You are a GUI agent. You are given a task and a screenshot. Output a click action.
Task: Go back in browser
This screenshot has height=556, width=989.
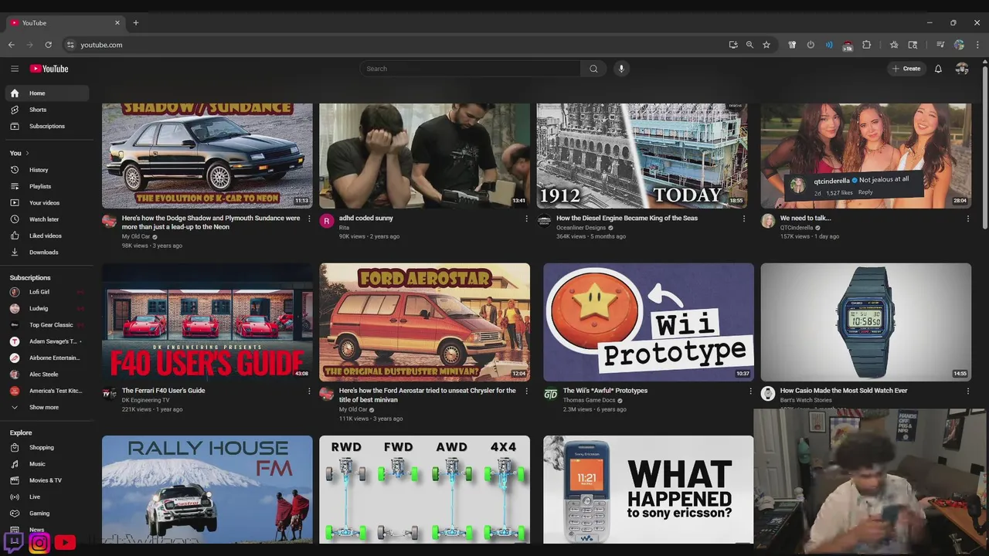tap(12, 45)
